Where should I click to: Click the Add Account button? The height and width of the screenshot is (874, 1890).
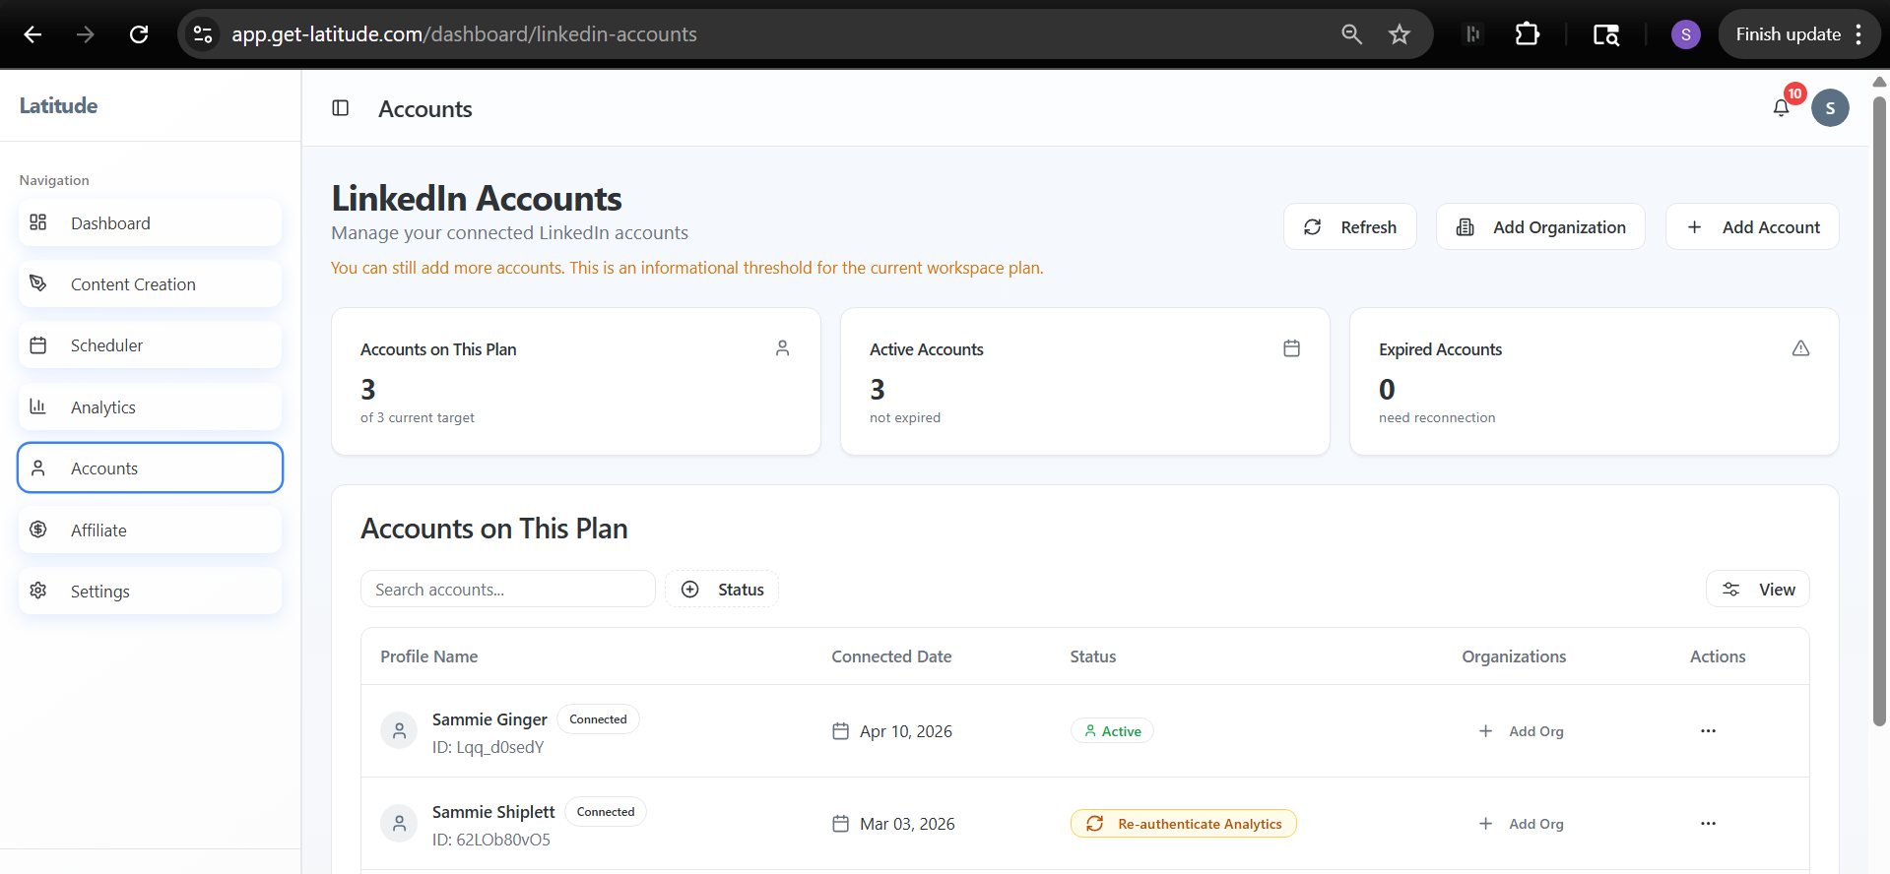(x=1751, y=227)
